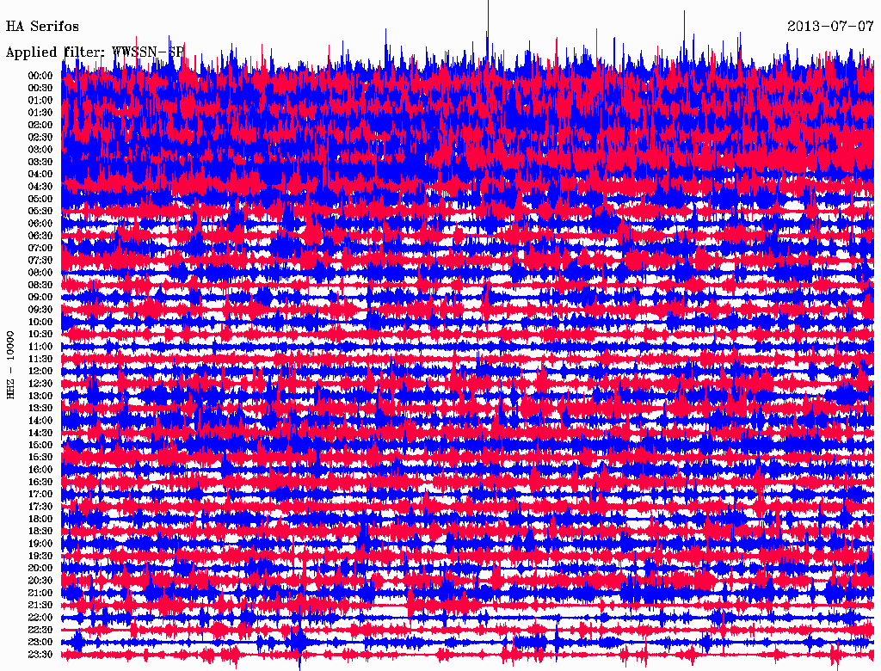
Task: Click the 'HA Serifos' station title
Action: pyautogui.click(x=42, y=27)
